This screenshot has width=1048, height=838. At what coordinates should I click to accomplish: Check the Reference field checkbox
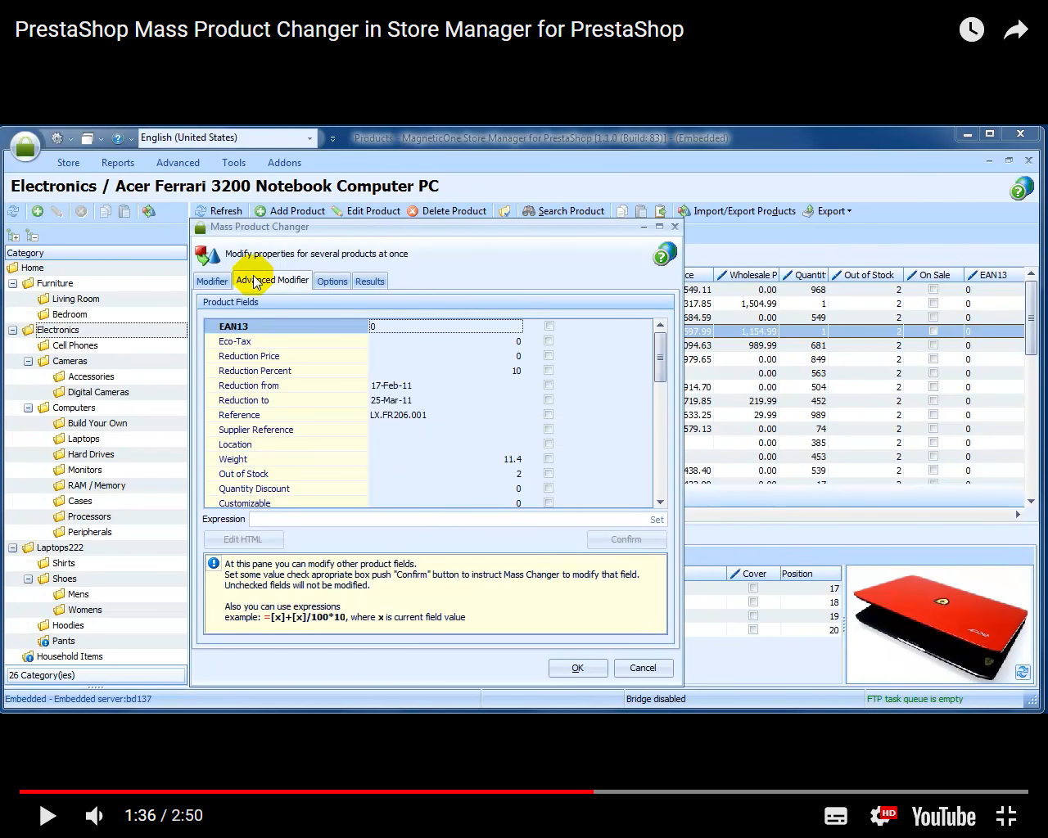click(549, 415)
